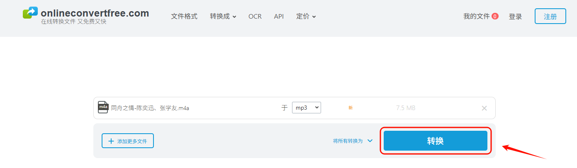Click the green and blue arrow logo icon

pos(30,13)
